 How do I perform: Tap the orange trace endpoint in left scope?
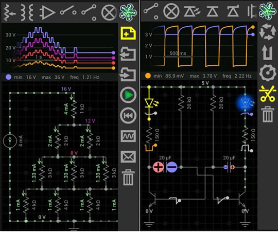tap(113, 68)
